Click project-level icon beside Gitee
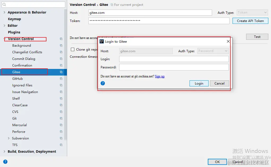 point(61,72)
